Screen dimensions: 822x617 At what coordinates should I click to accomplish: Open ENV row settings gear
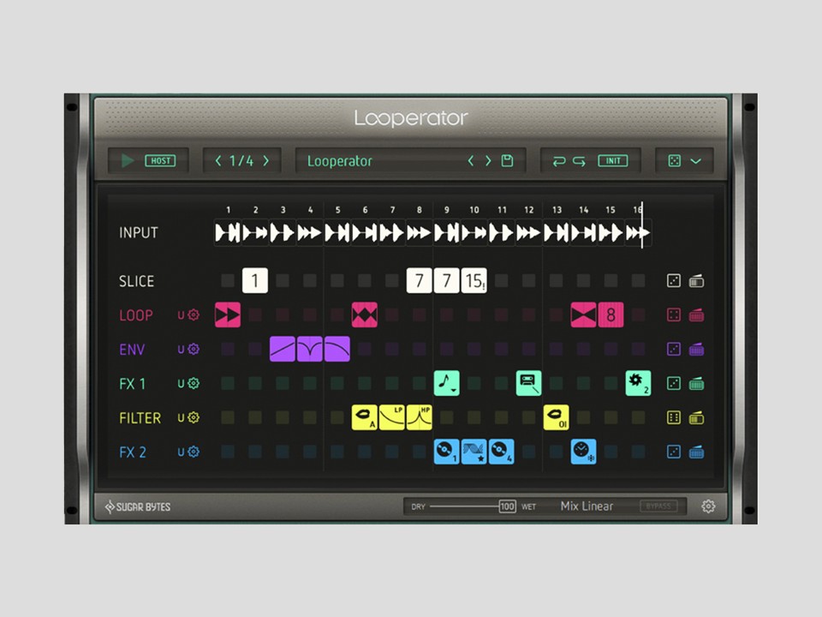[194, 349]
